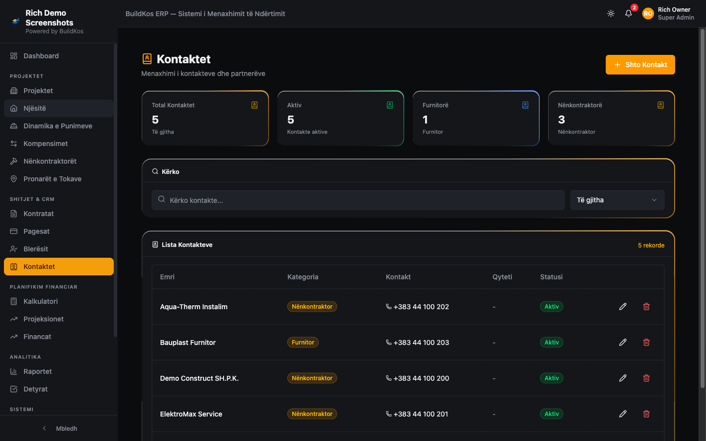
Task: Select the active Kontaktet sidebar item
Action: pos(59,267)
